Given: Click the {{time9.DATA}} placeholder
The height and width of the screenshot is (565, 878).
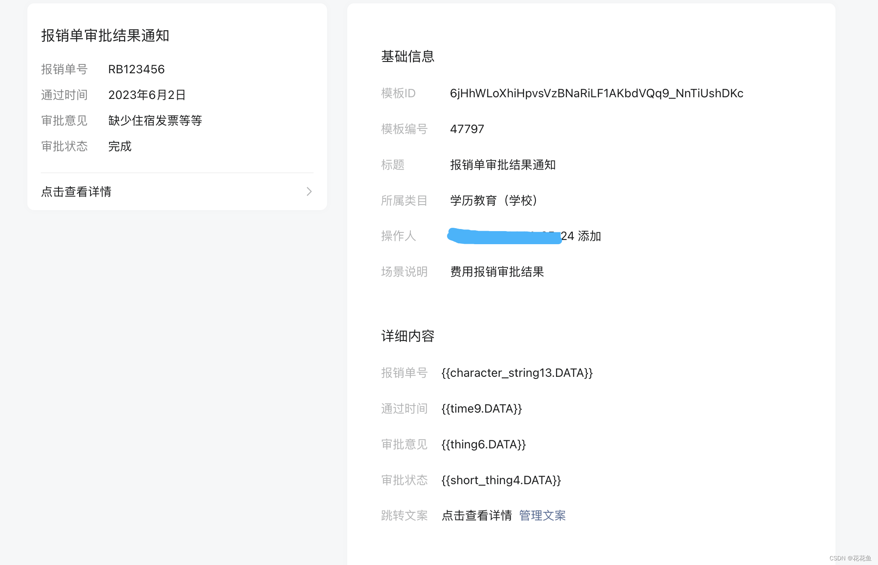Looking at the screenshot, I should (482, 408).
